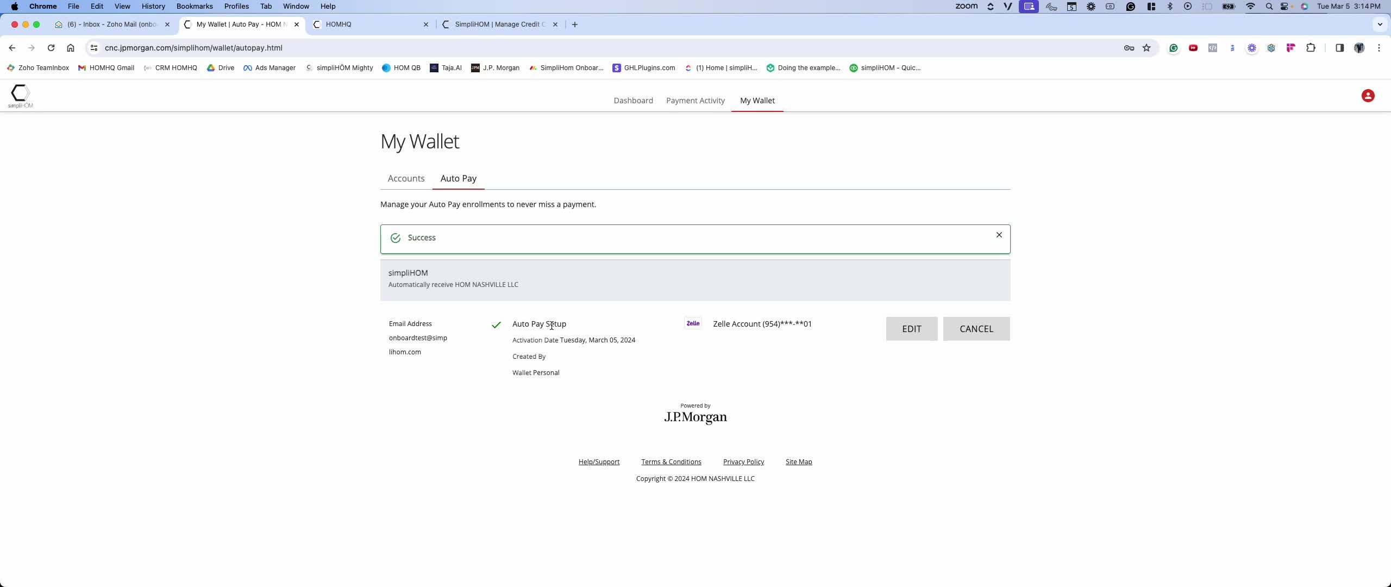
Task: Click the simpliHOM logo in header
Action: (20, 96)
